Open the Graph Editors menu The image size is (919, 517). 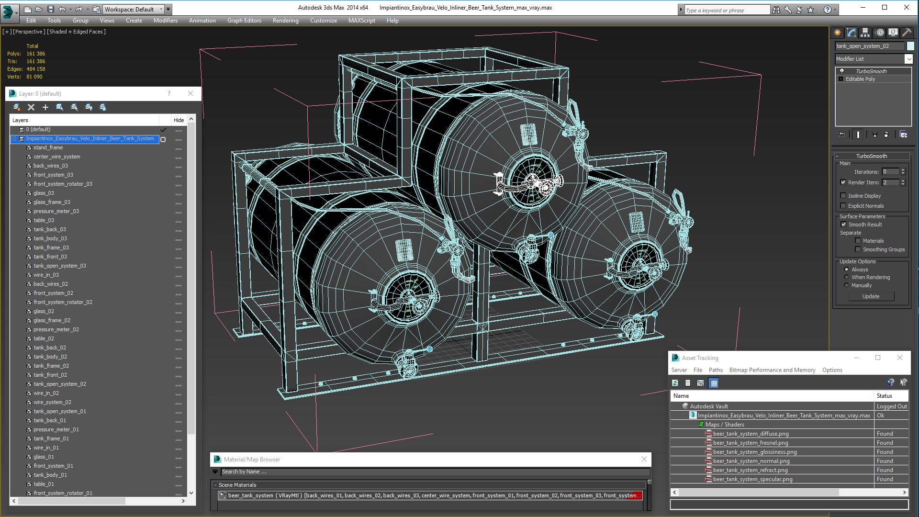coord(244,21)
